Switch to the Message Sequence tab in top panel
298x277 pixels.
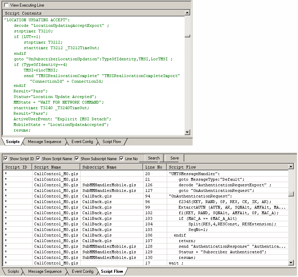(x=45, y=142)
